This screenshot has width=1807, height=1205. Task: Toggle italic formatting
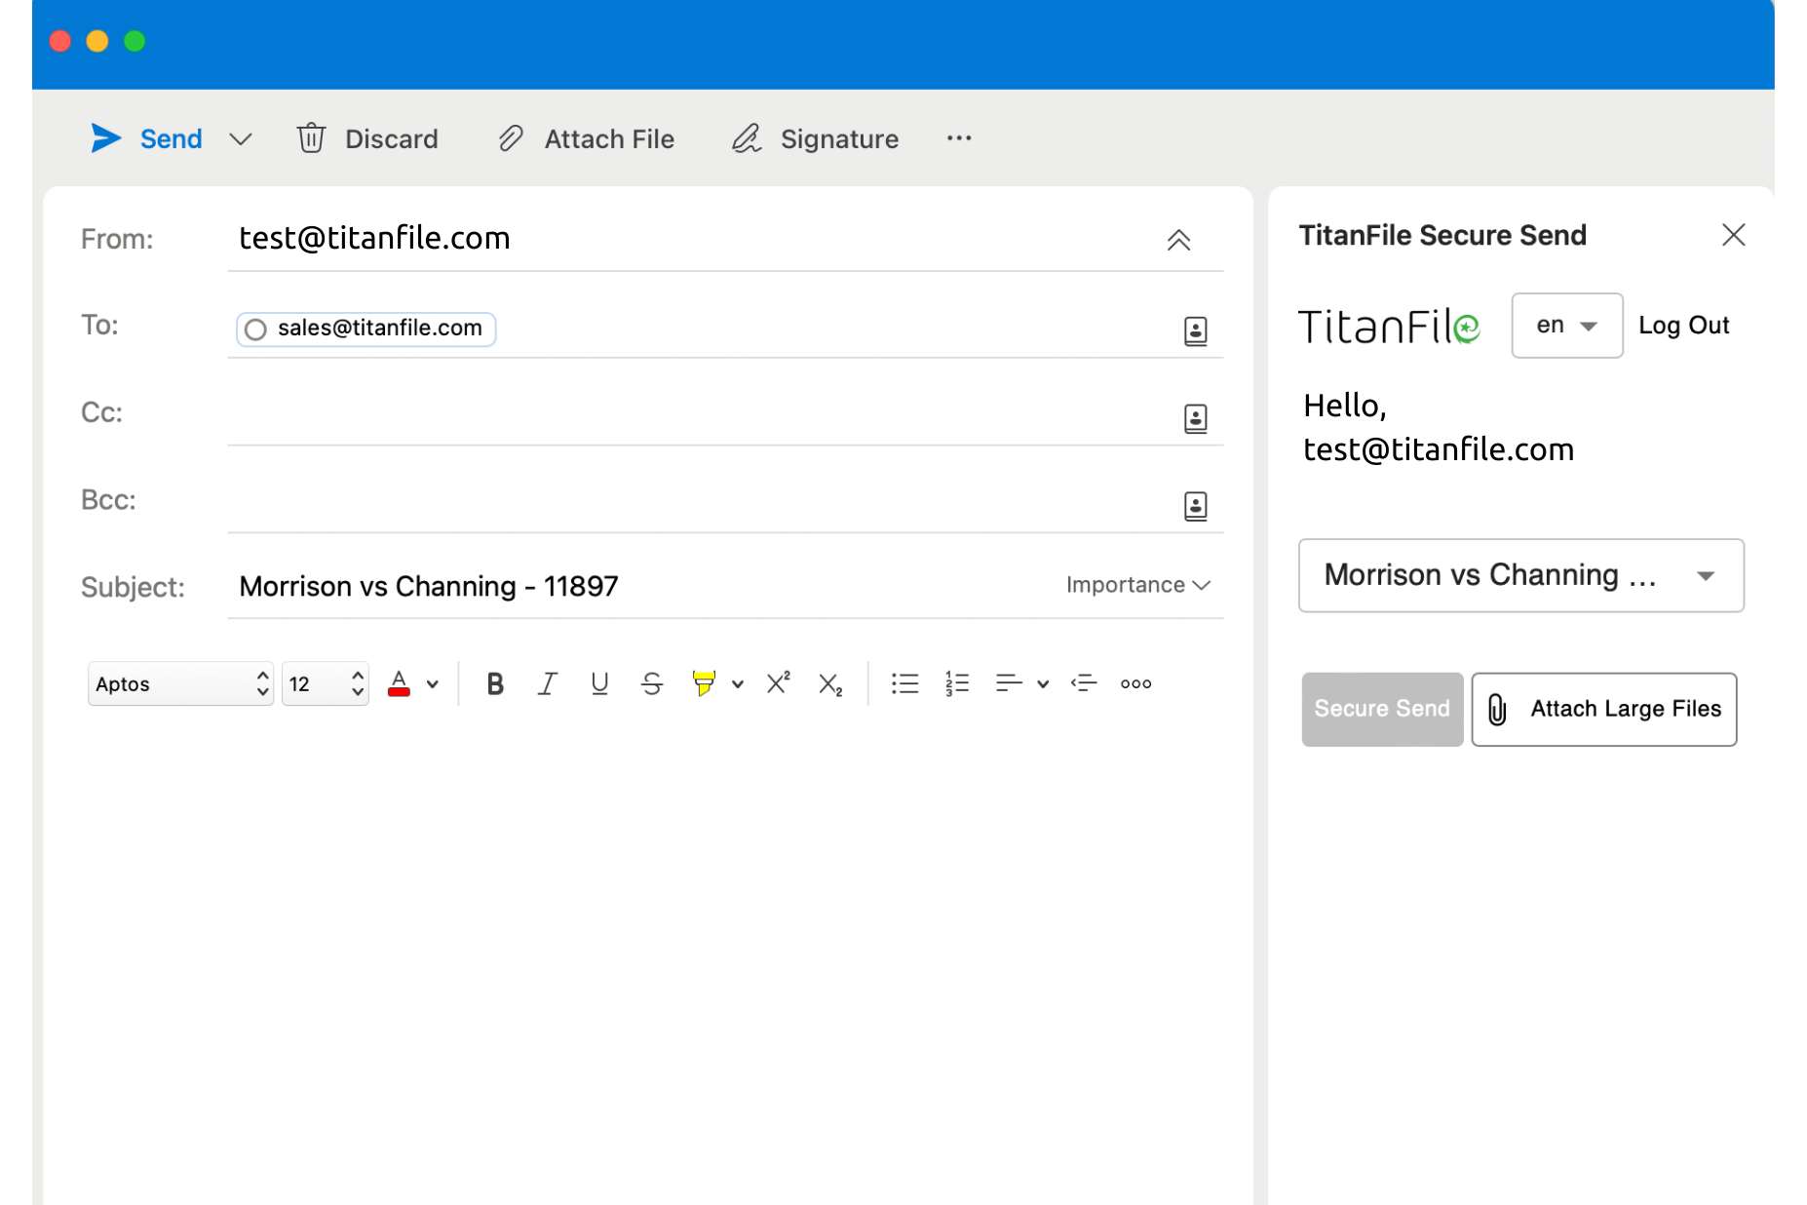click(x=548, y=683)
